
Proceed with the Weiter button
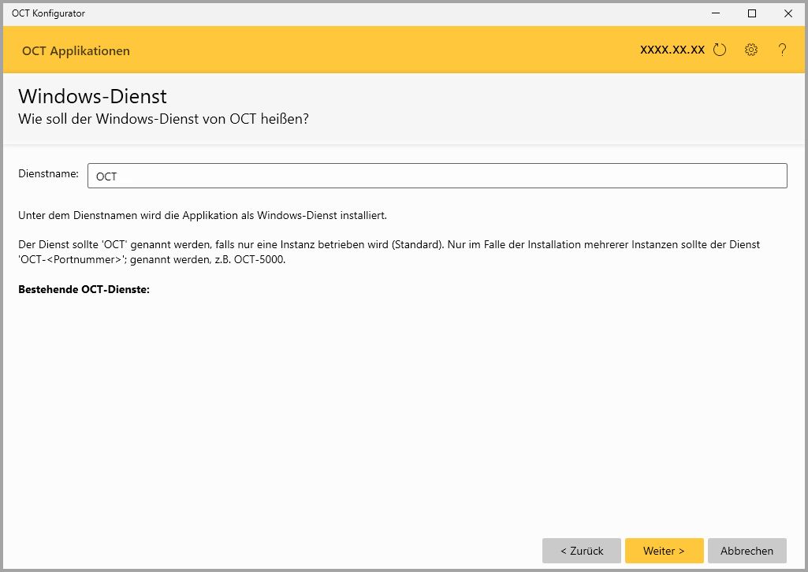664,551
